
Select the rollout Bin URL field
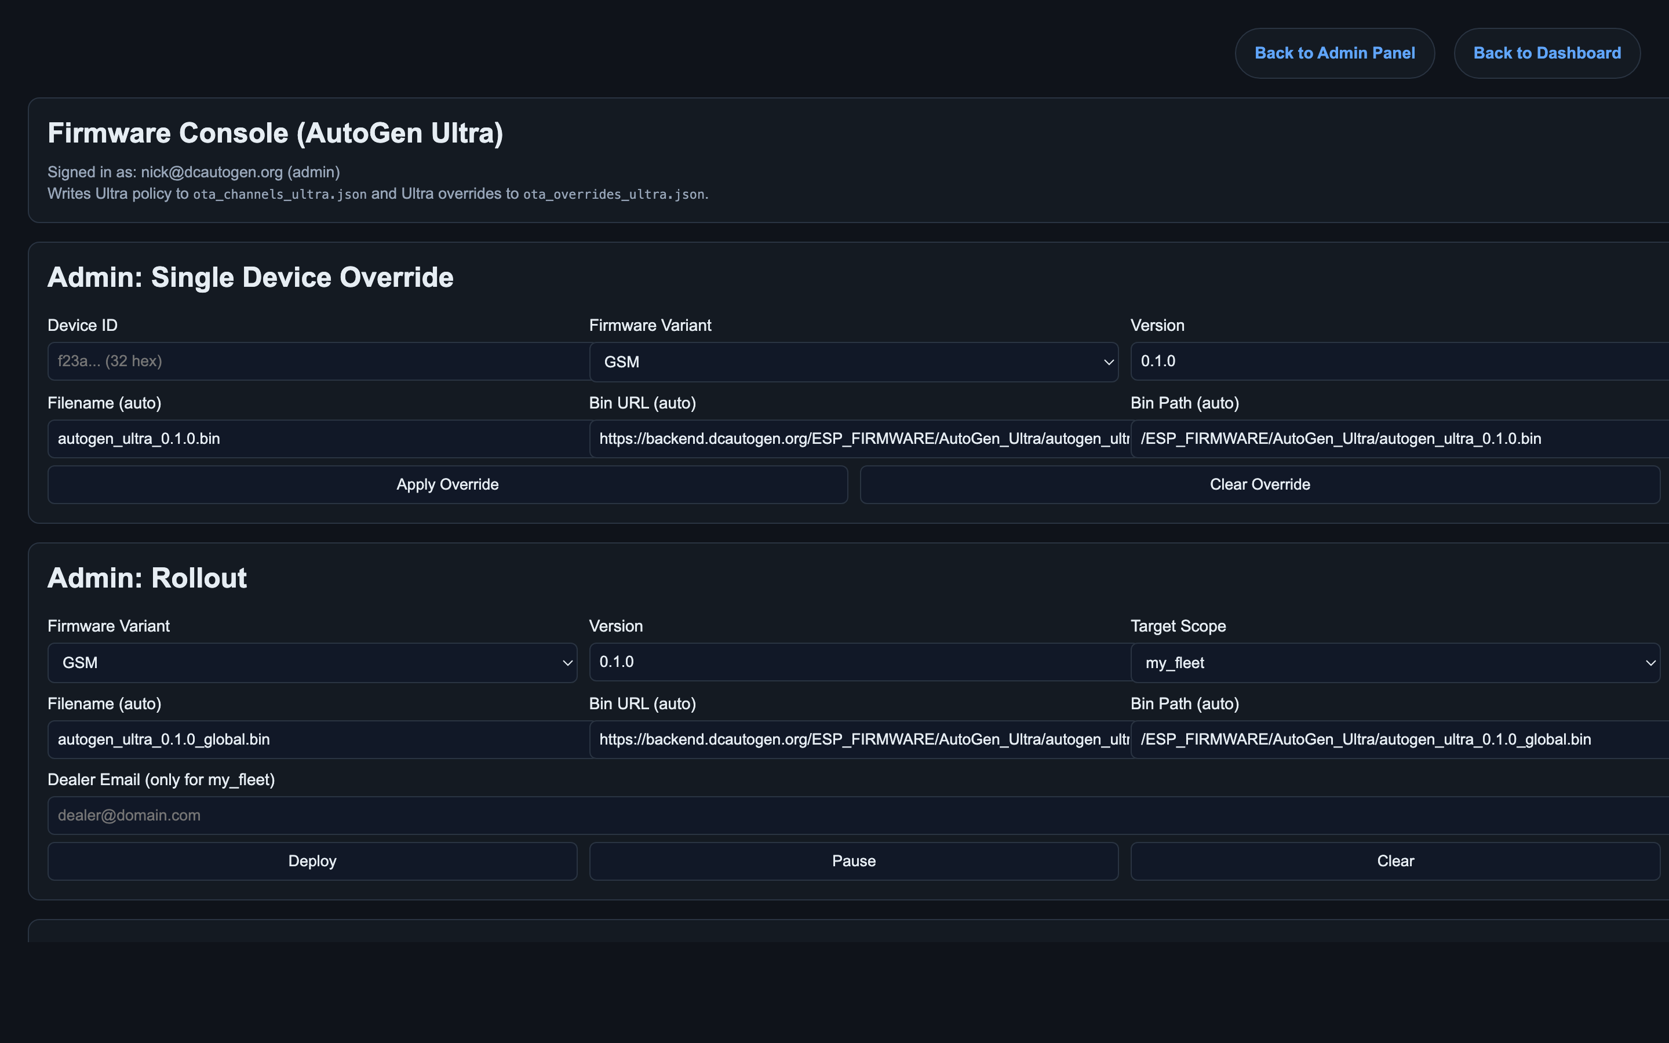860,739
